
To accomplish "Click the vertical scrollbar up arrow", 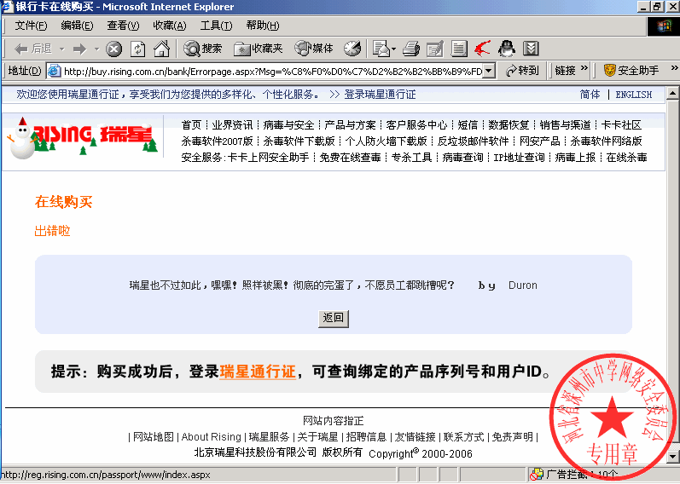I will (x=672, y=93).
